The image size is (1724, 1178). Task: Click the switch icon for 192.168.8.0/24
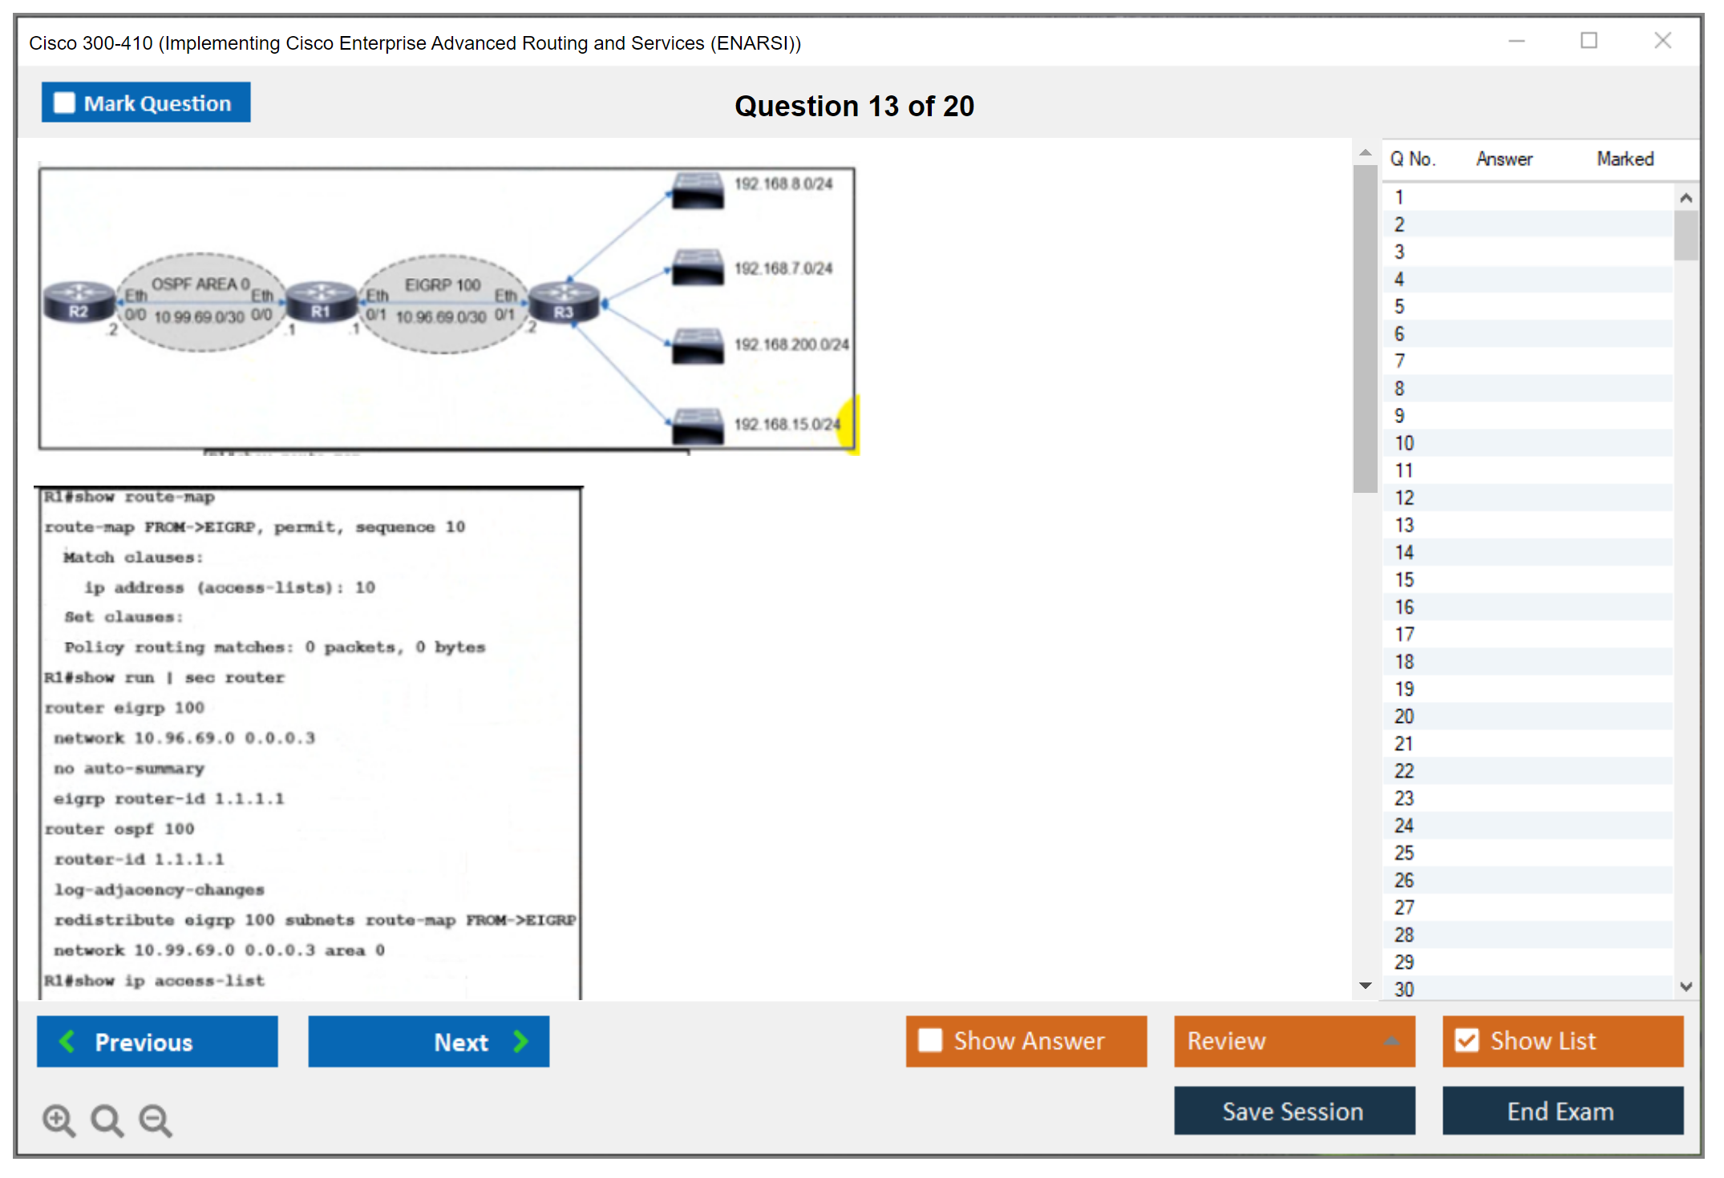[698, 191]
